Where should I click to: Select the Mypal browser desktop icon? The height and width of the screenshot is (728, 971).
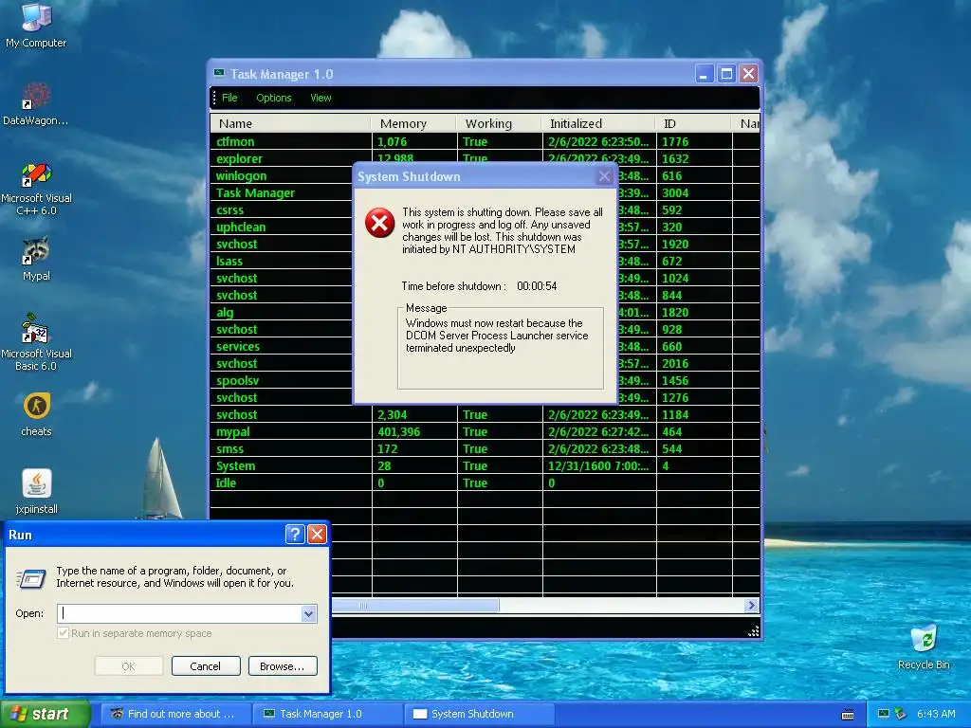tap(36, 259)
